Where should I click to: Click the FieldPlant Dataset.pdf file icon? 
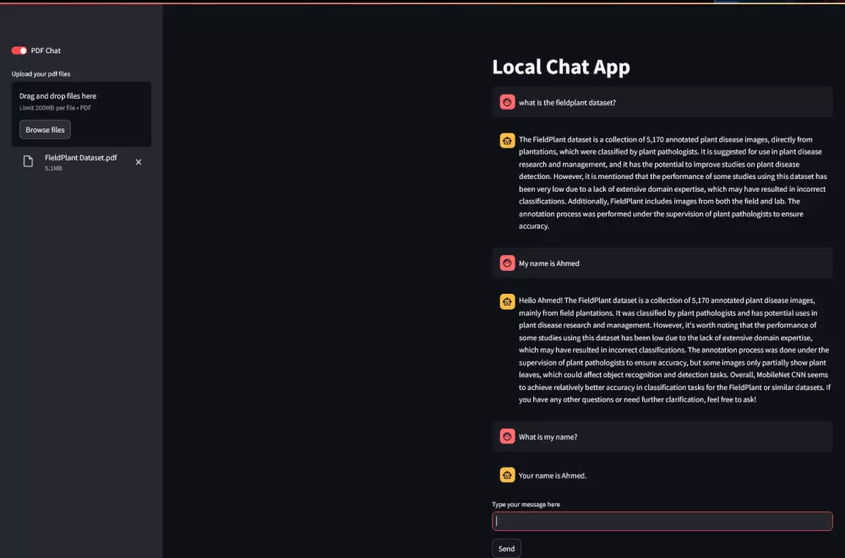[x=28, y=161]
